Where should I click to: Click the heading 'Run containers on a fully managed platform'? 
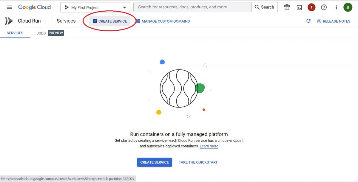[x=179, y=134]
